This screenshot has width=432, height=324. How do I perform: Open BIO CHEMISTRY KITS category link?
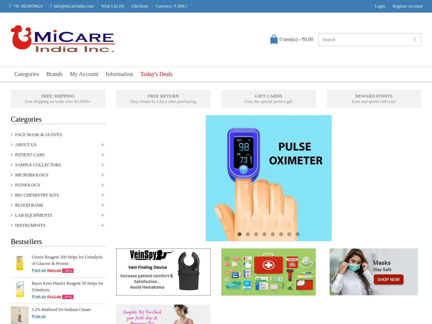[x=37, y=195]
